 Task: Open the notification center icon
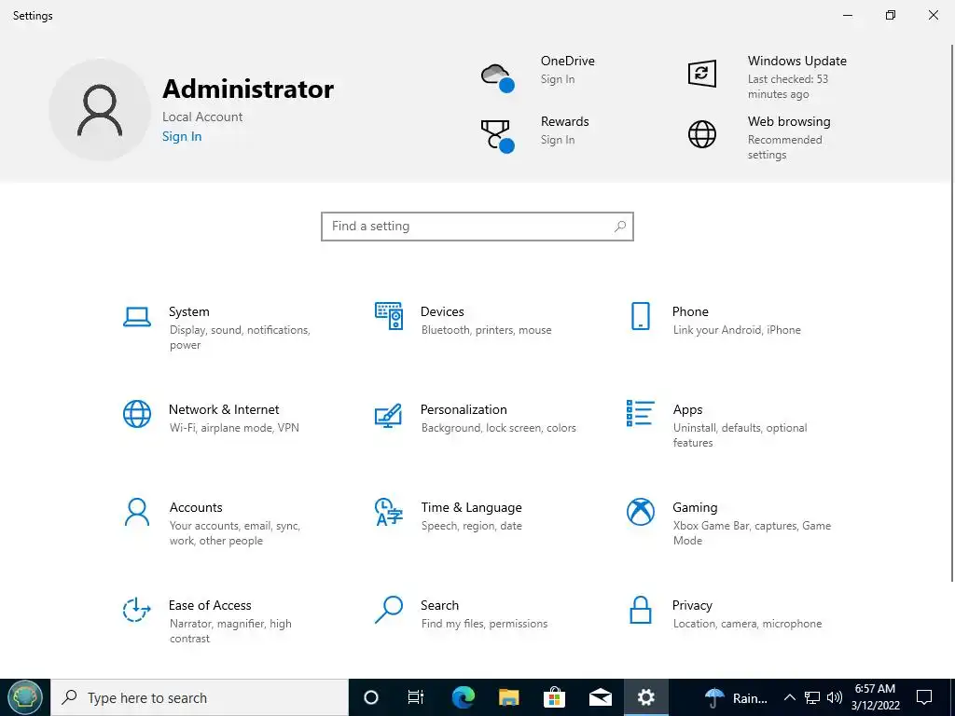pos(924,697)
